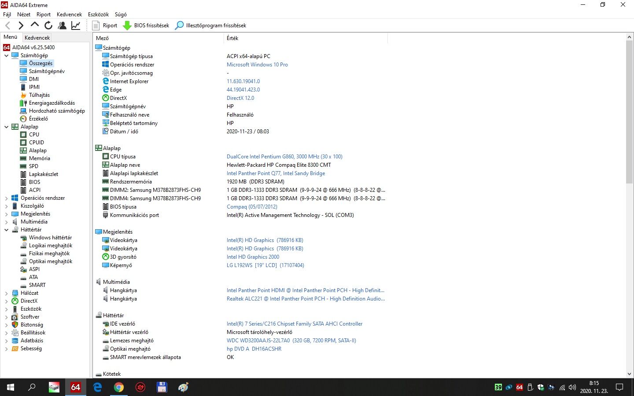Open the Eszközök menu
Image resolution: width=634 pixels, height=396 pixels.
click(x=98, y=15)
